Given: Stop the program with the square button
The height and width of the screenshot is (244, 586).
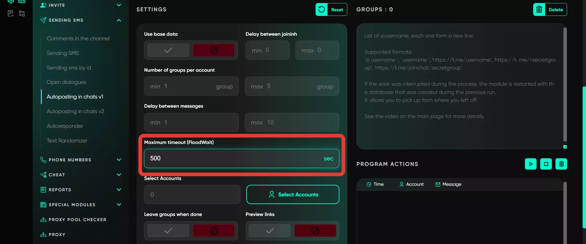Looking at the screenshot, I should 546,164.
